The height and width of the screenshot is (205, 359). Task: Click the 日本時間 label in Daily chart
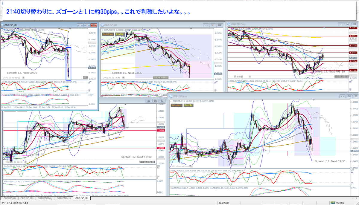(238, 77)
